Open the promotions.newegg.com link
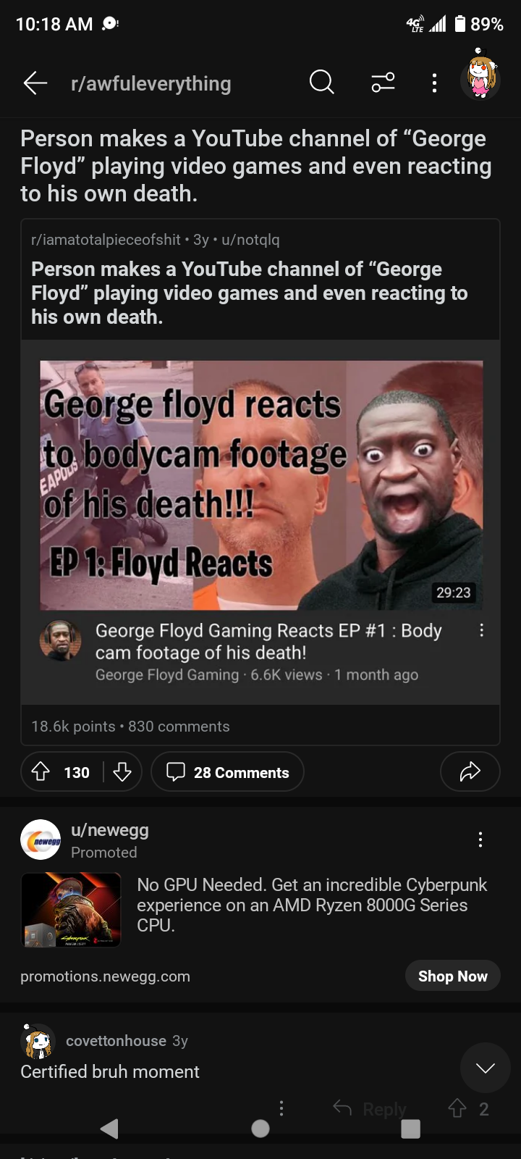This screenshot has height=1159, width=521. [106, 976]
